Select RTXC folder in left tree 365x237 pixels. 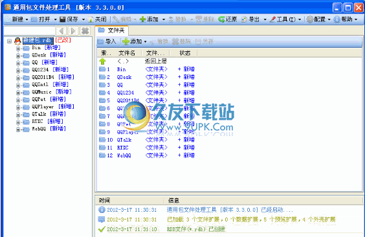pyautogui.click(x=38, y=121)
